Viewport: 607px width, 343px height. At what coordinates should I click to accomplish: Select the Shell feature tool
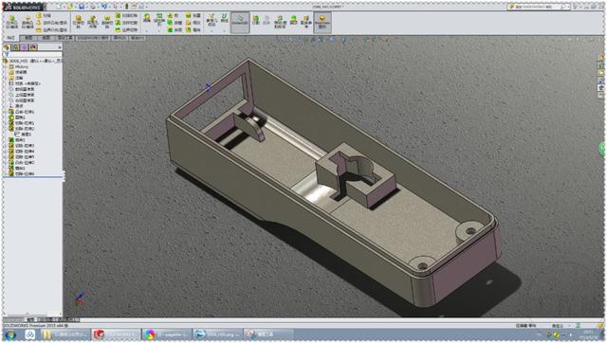click(174, 29)
